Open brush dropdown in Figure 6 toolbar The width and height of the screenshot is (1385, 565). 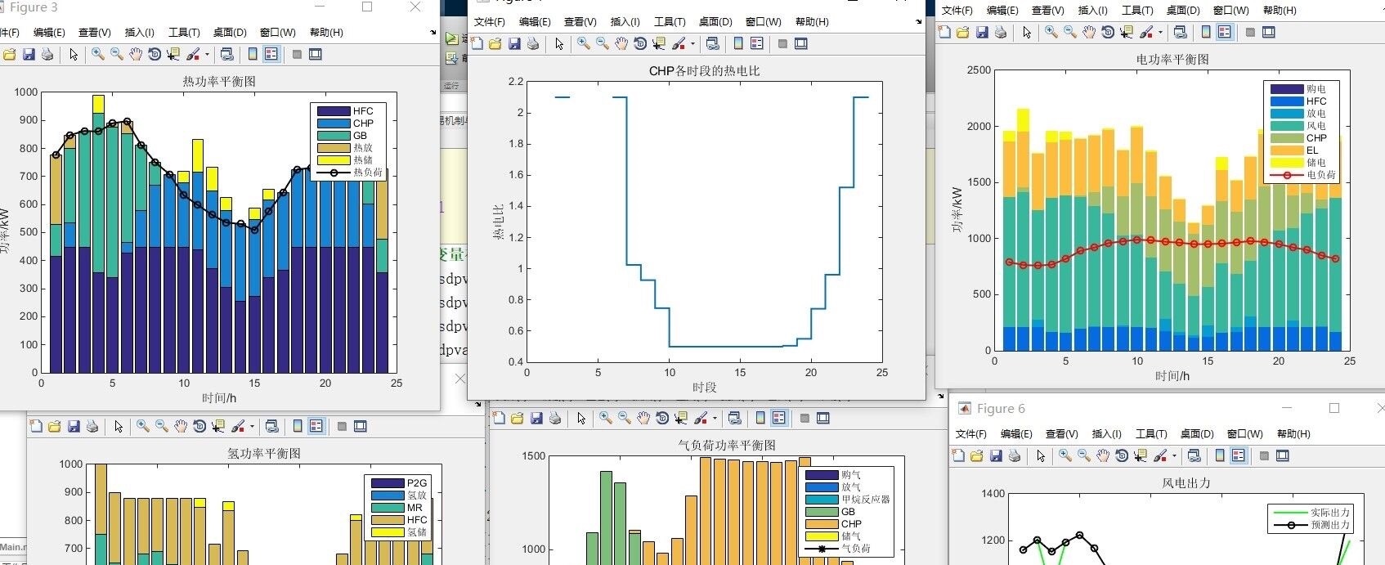pyautogui.click(x=1174, y=455)
